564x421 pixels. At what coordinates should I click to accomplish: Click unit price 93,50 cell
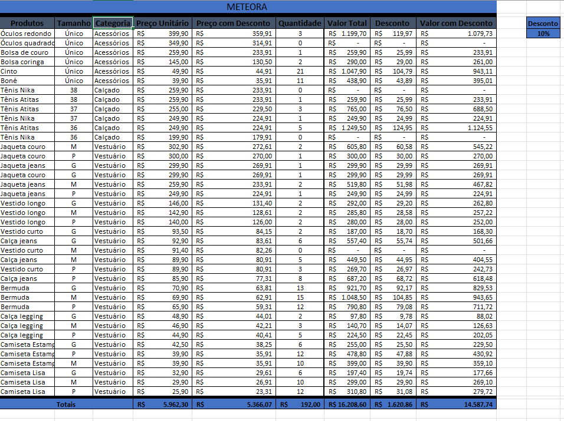pyautogui.click(x=163, y=231)
